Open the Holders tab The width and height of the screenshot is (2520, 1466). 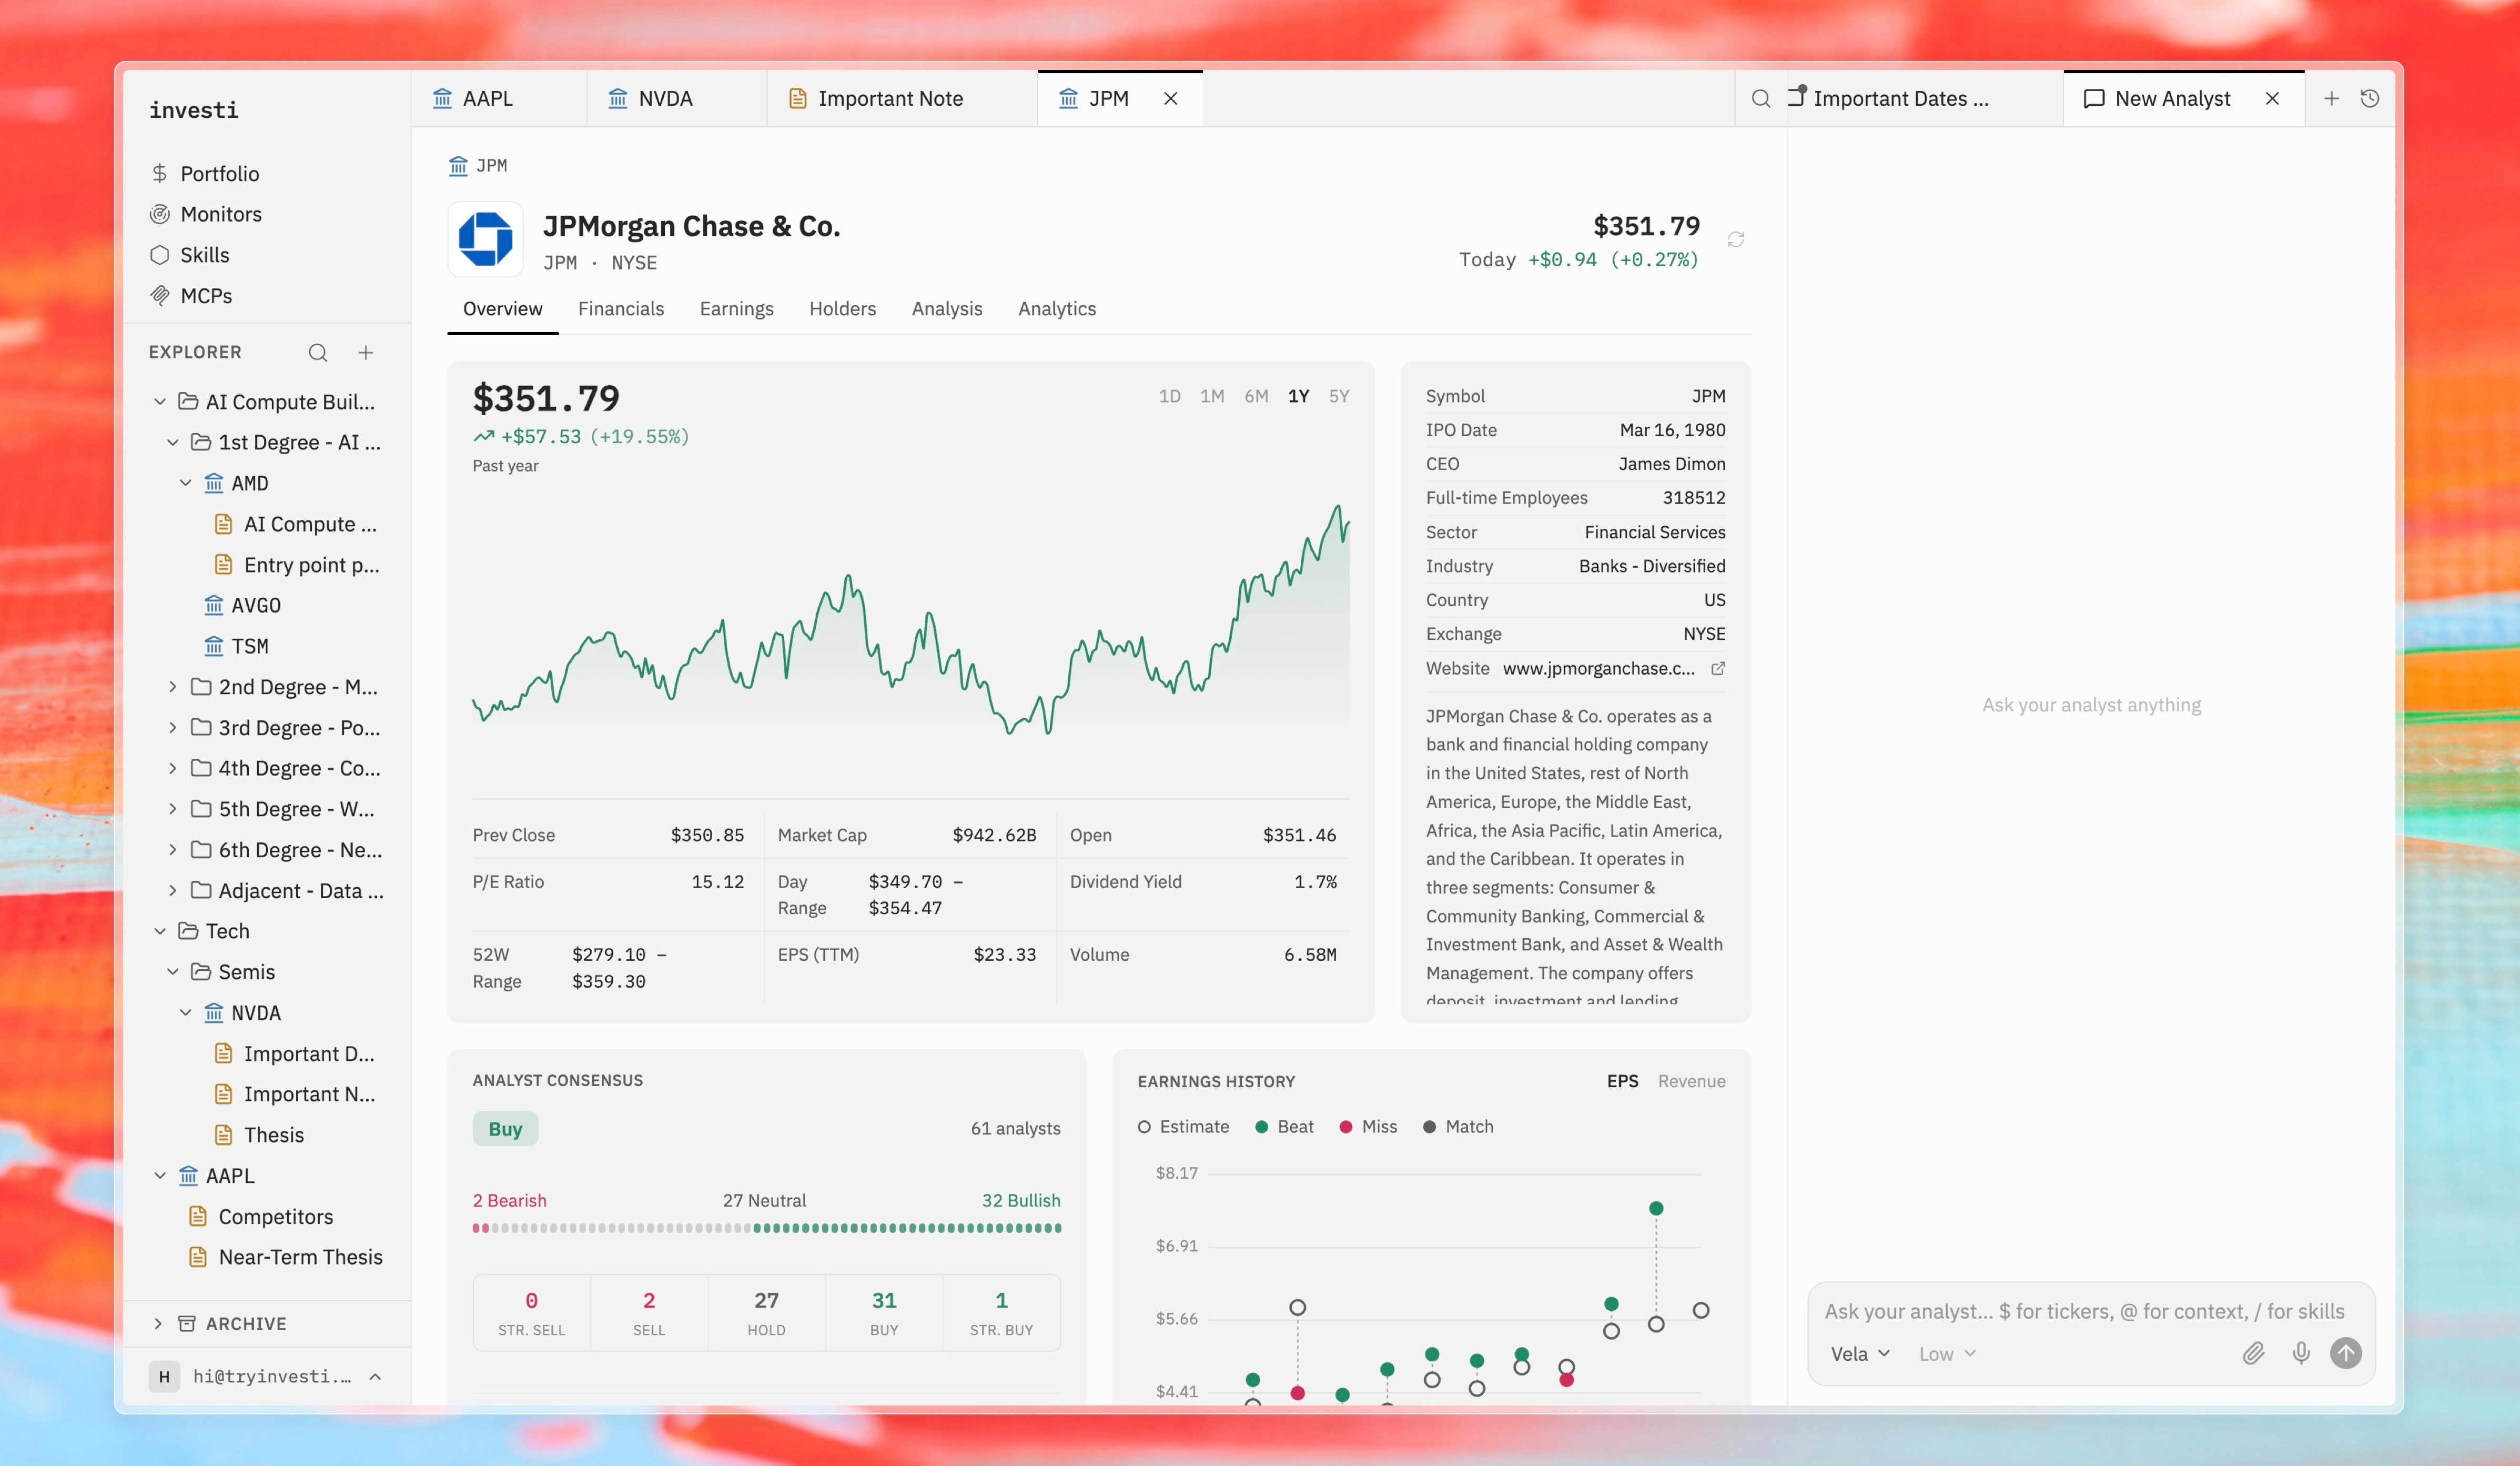coord(842,308)
